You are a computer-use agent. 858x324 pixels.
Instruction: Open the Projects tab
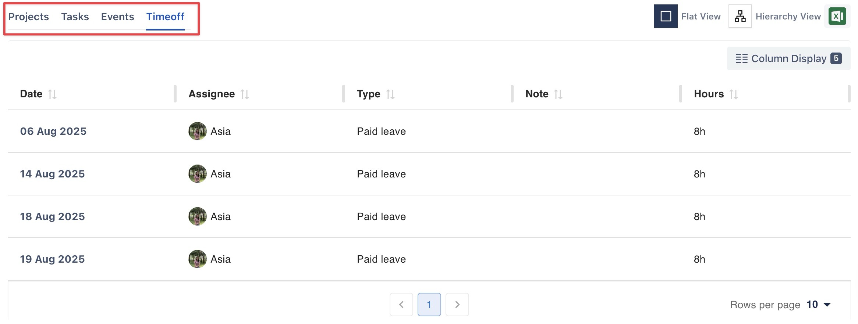29,17
